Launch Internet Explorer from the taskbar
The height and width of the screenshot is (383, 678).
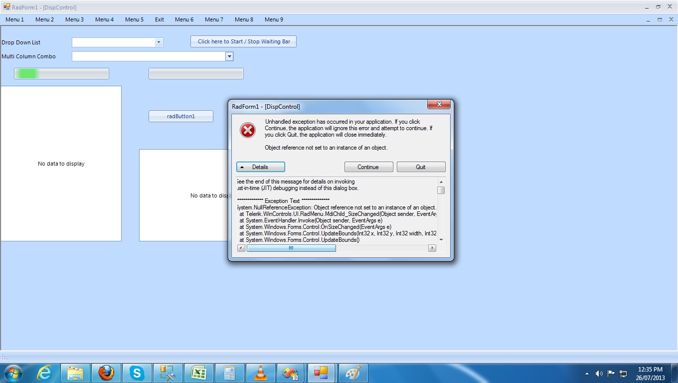point(45,373)
